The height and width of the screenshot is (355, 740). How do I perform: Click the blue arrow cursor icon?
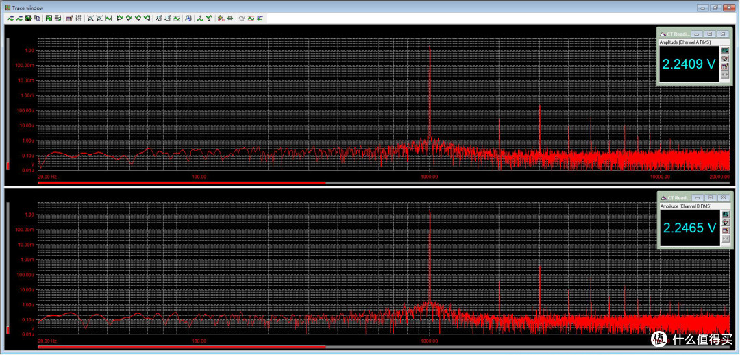(x=188, y=19)
